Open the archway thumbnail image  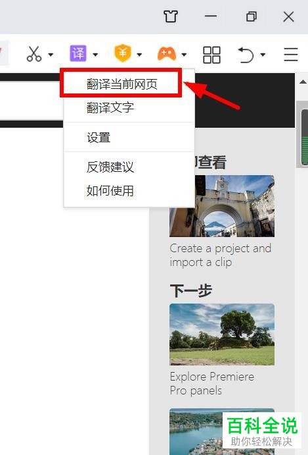(222, 205)
